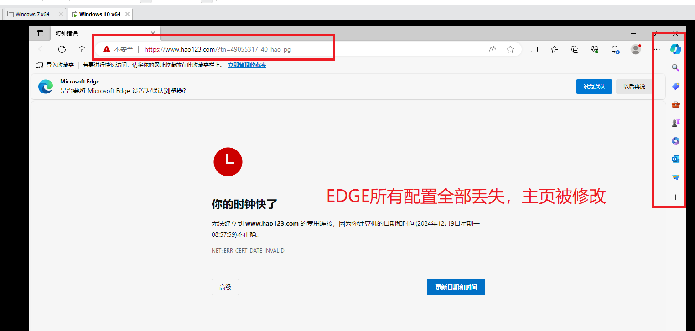Click the 以后再说 button

(634, 87)
